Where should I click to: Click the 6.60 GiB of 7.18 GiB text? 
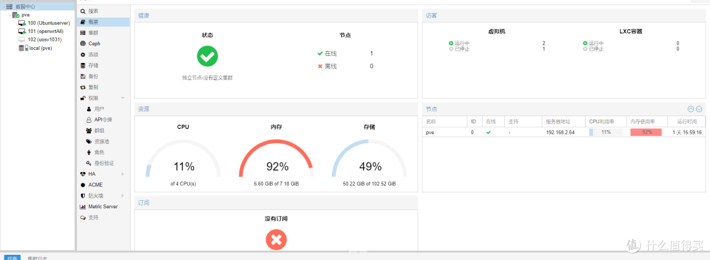tap(276, 184)
